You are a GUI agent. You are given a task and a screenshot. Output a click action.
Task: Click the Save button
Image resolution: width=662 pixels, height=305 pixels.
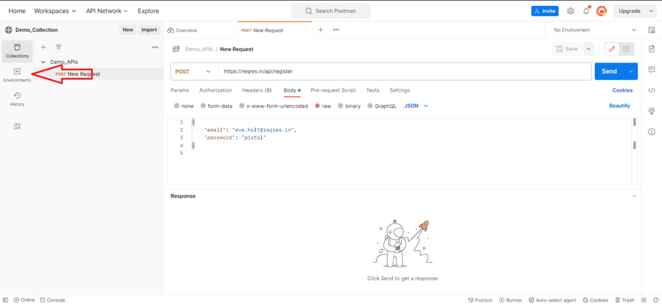pyautogui.click(x=567, y=49)
